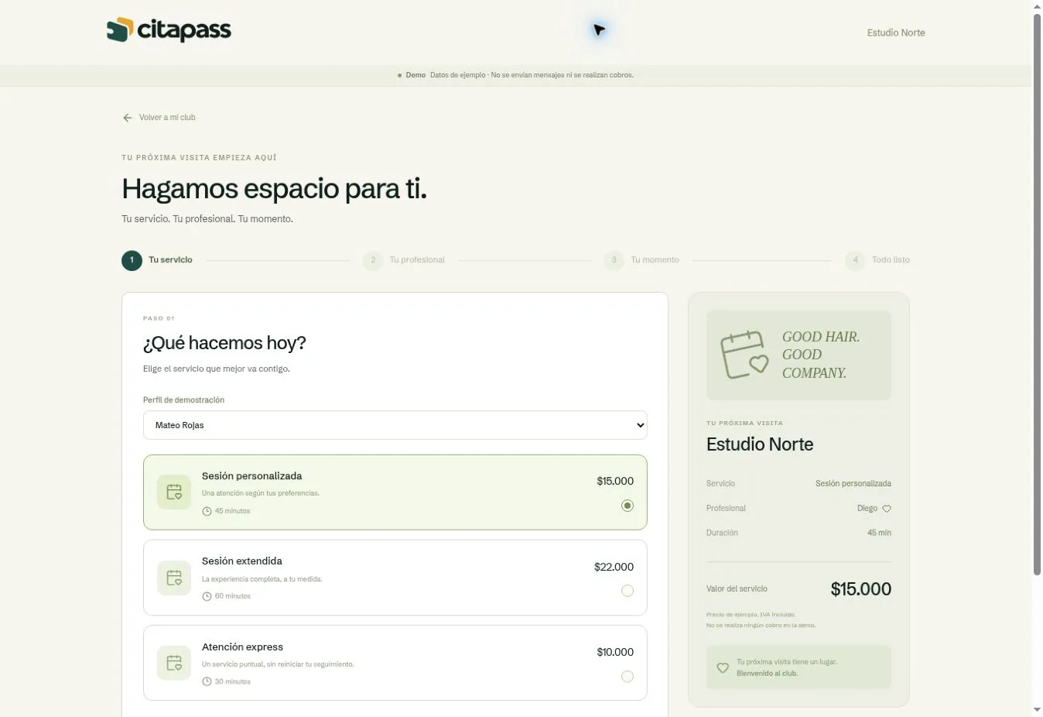Click the Elige el servicio que mejor va contigo. text

[x=217, y=369]
